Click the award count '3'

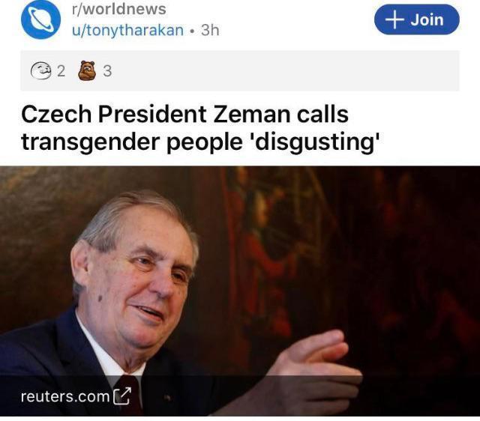(x=107, y=71)
